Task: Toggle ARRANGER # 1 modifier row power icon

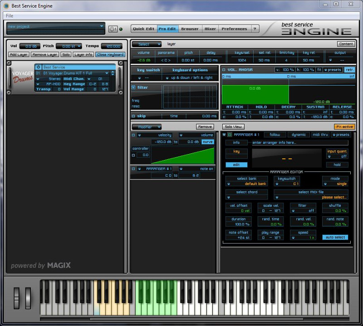Action: coord(133,169)
